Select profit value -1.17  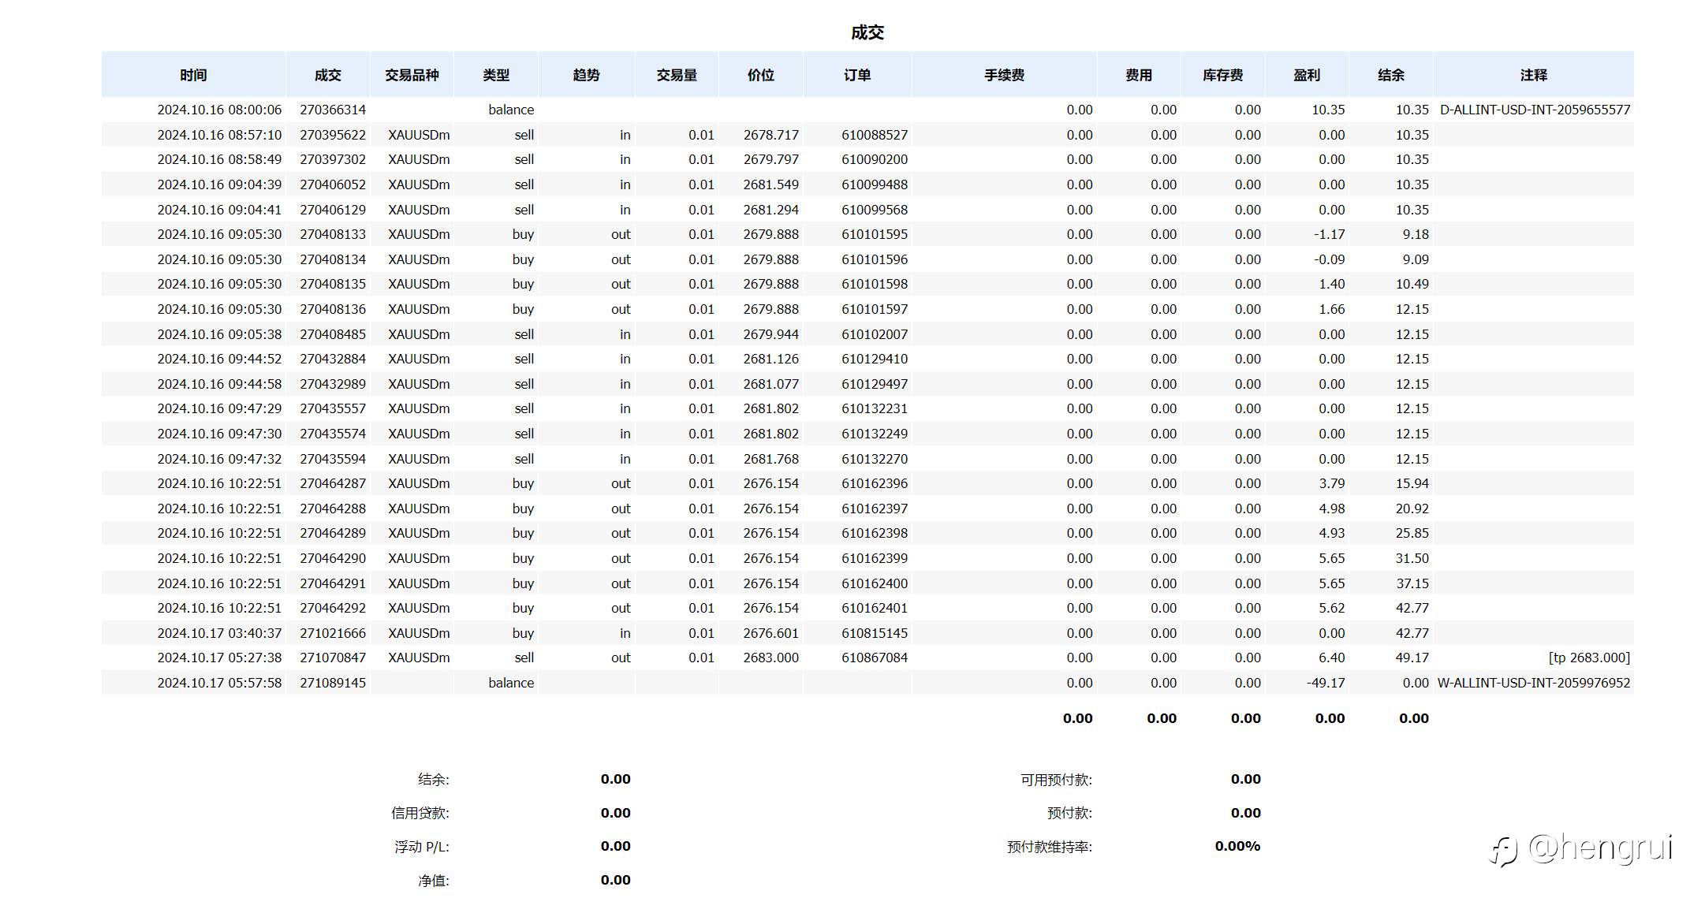tap(1330, 234)
